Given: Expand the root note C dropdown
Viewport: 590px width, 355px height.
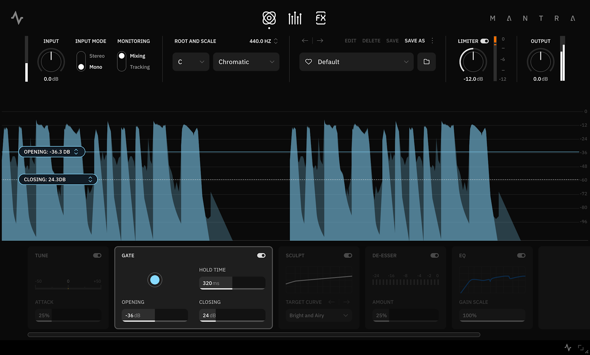Looking at the screenshot, I should (191, 62).
